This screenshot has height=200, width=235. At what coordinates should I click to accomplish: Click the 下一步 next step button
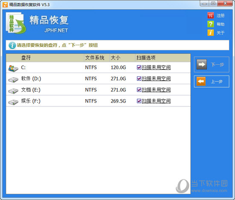coord(211,65)
